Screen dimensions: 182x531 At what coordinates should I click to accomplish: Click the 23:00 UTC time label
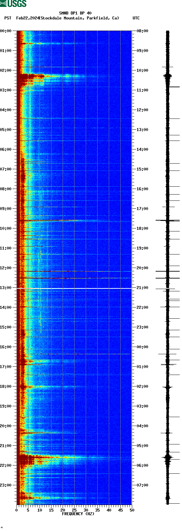pyautogui.click(x=142, y=327)
